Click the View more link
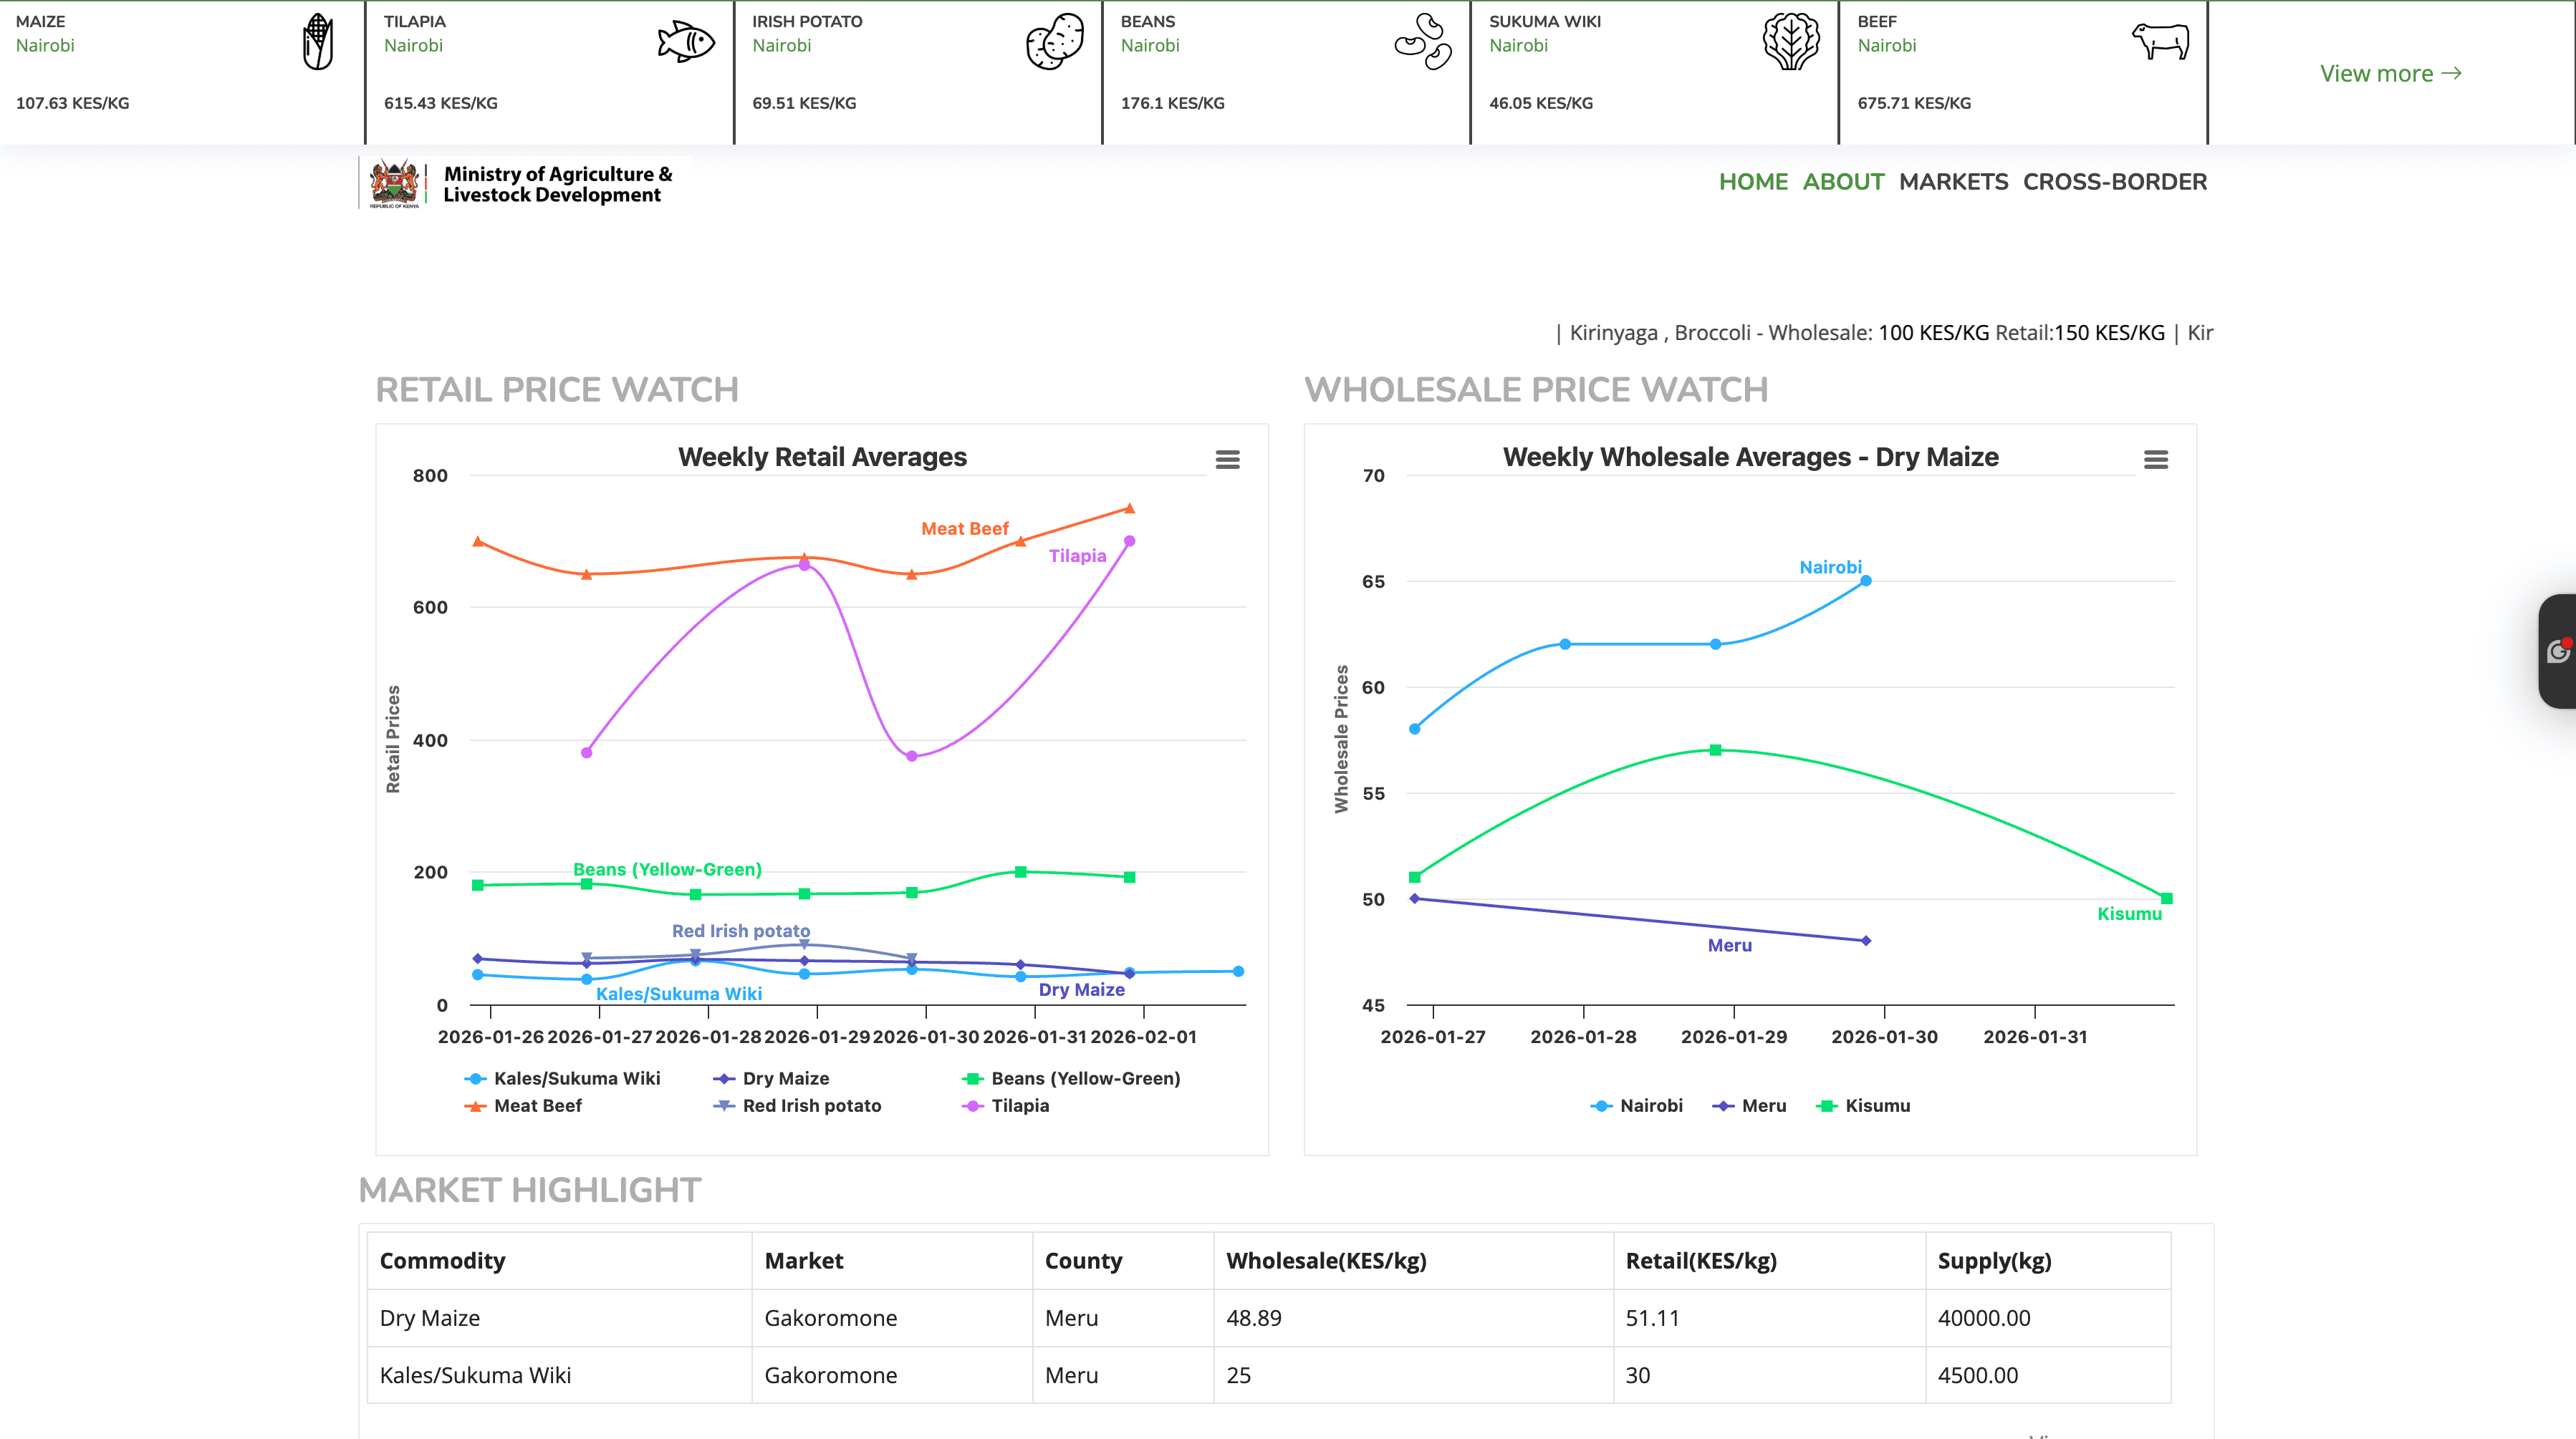 pyautogui.click(x=2377, y=73)
